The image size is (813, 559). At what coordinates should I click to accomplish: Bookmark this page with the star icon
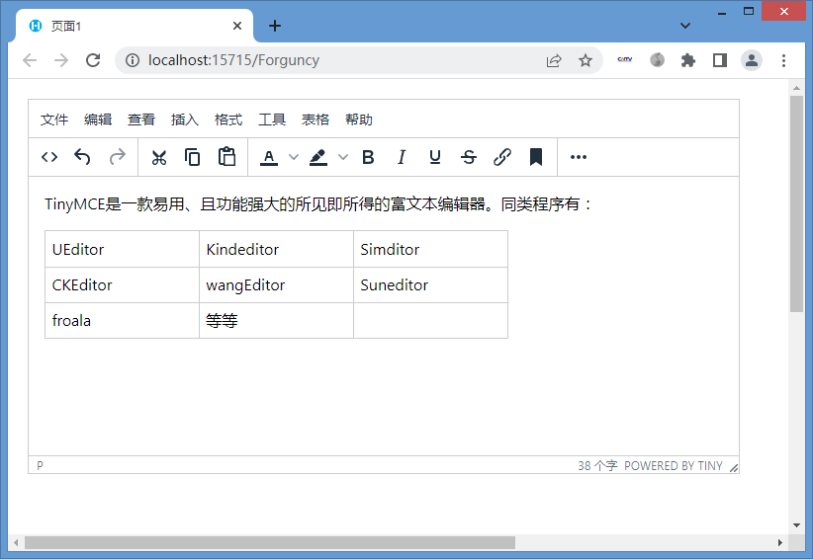(586, 60)
